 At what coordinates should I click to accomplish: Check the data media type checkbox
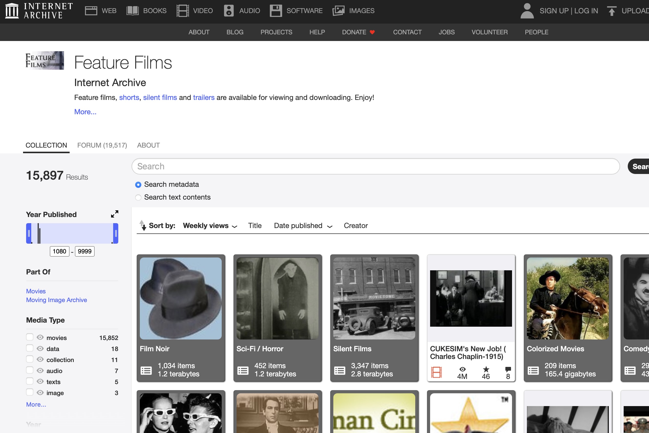coord(30,348)
